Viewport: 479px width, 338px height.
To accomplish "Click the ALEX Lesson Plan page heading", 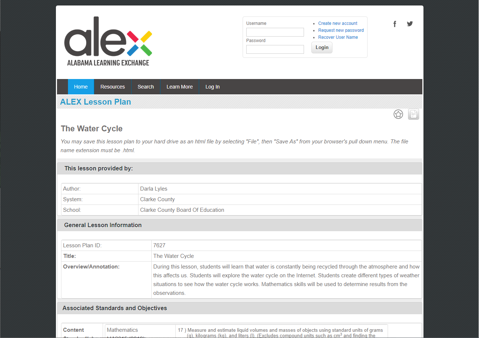I will pyautogui.click(x=95, y=102).
